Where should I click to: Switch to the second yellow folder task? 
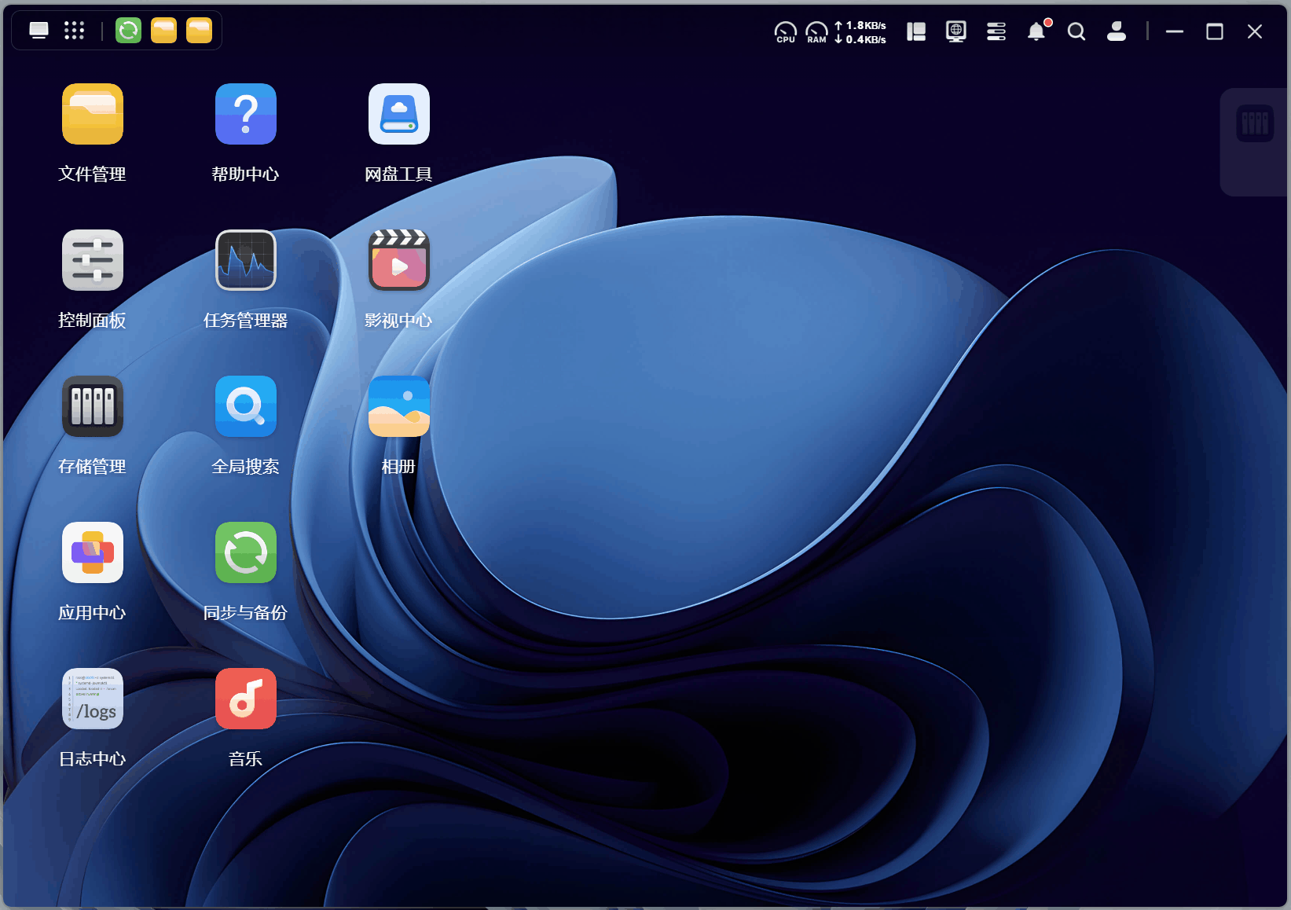coord(200,31)
